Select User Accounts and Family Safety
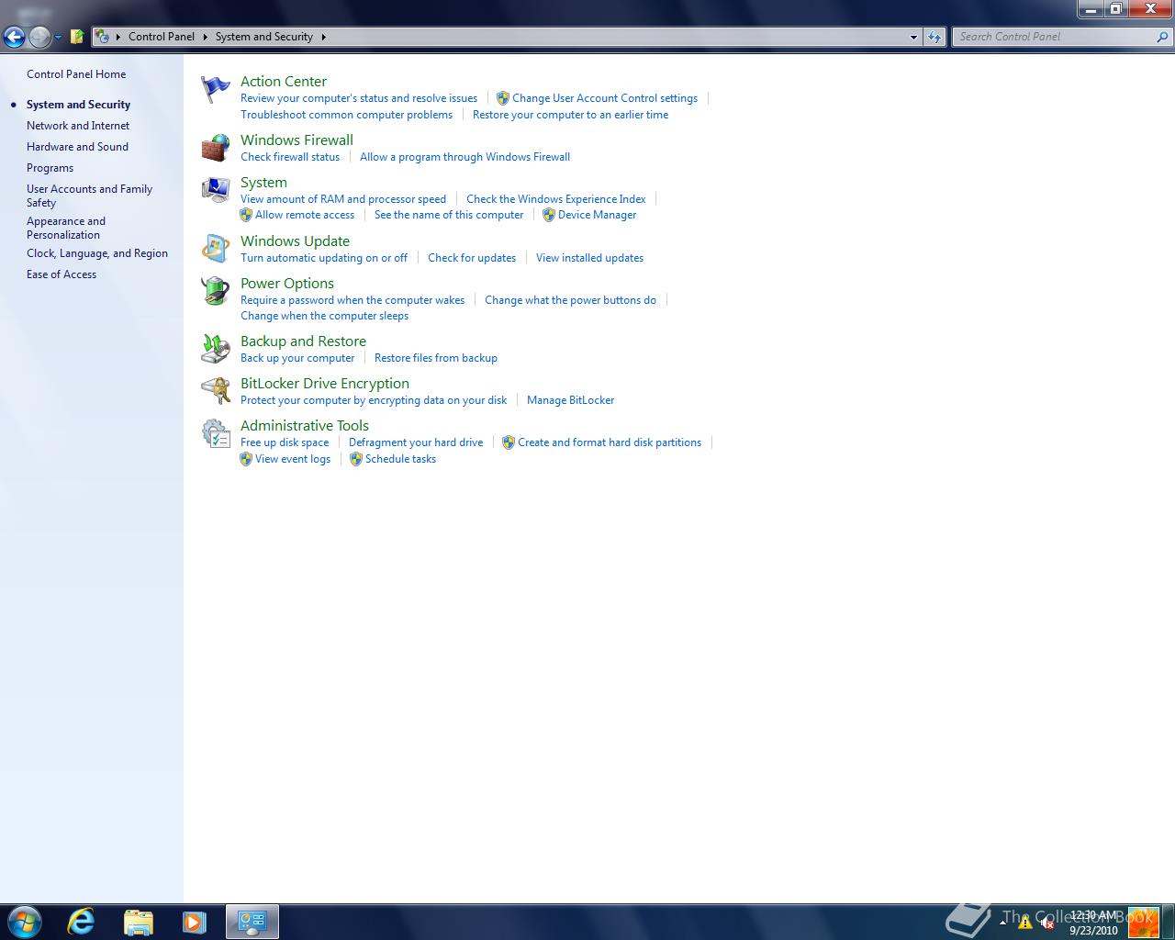This screenshot has width=1175, height=940. (x=89, y=196)
